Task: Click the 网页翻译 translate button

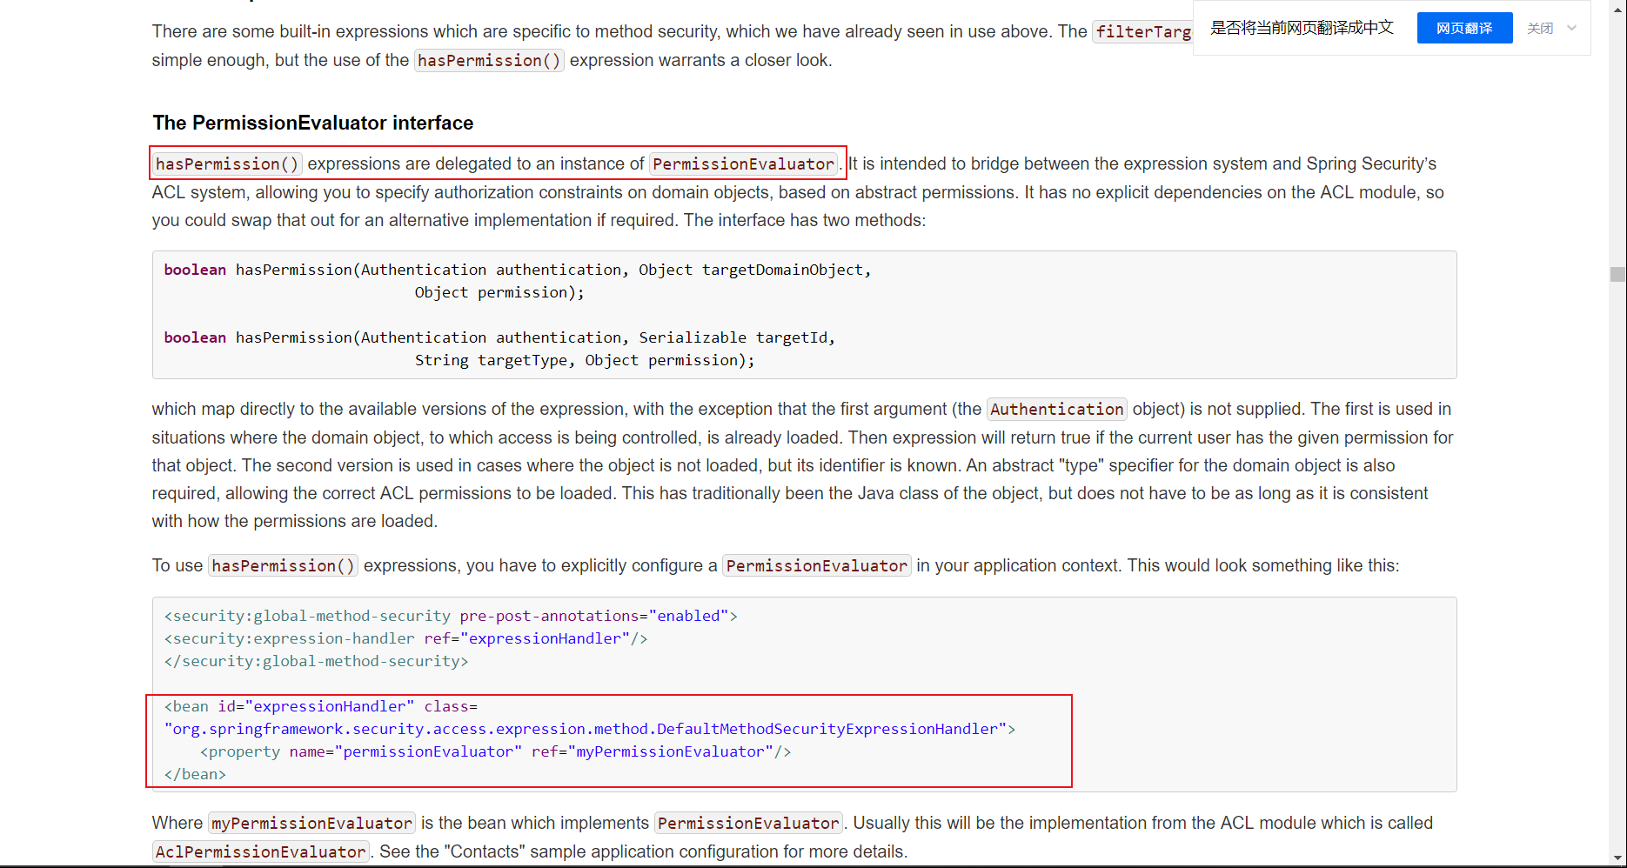Action: (x=1464, y=28)
